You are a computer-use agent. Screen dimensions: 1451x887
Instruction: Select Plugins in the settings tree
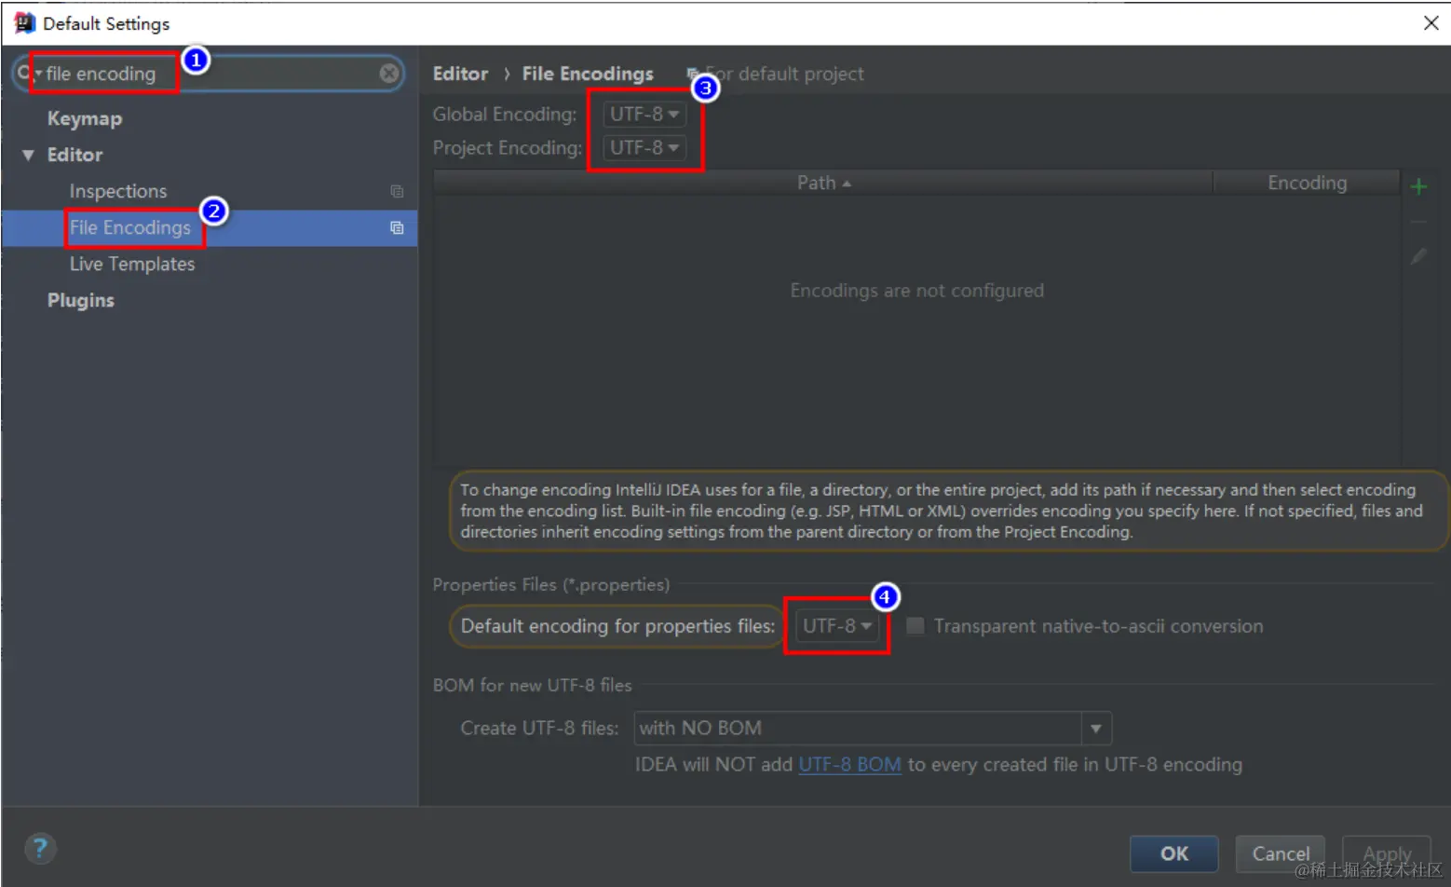[81, 300]
